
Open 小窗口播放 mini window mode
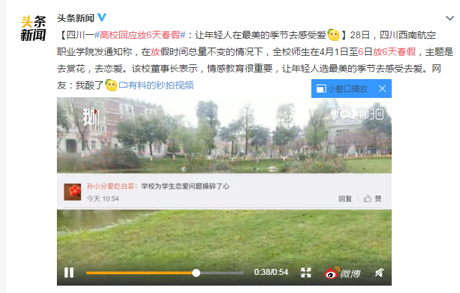[x=342, y=89]
